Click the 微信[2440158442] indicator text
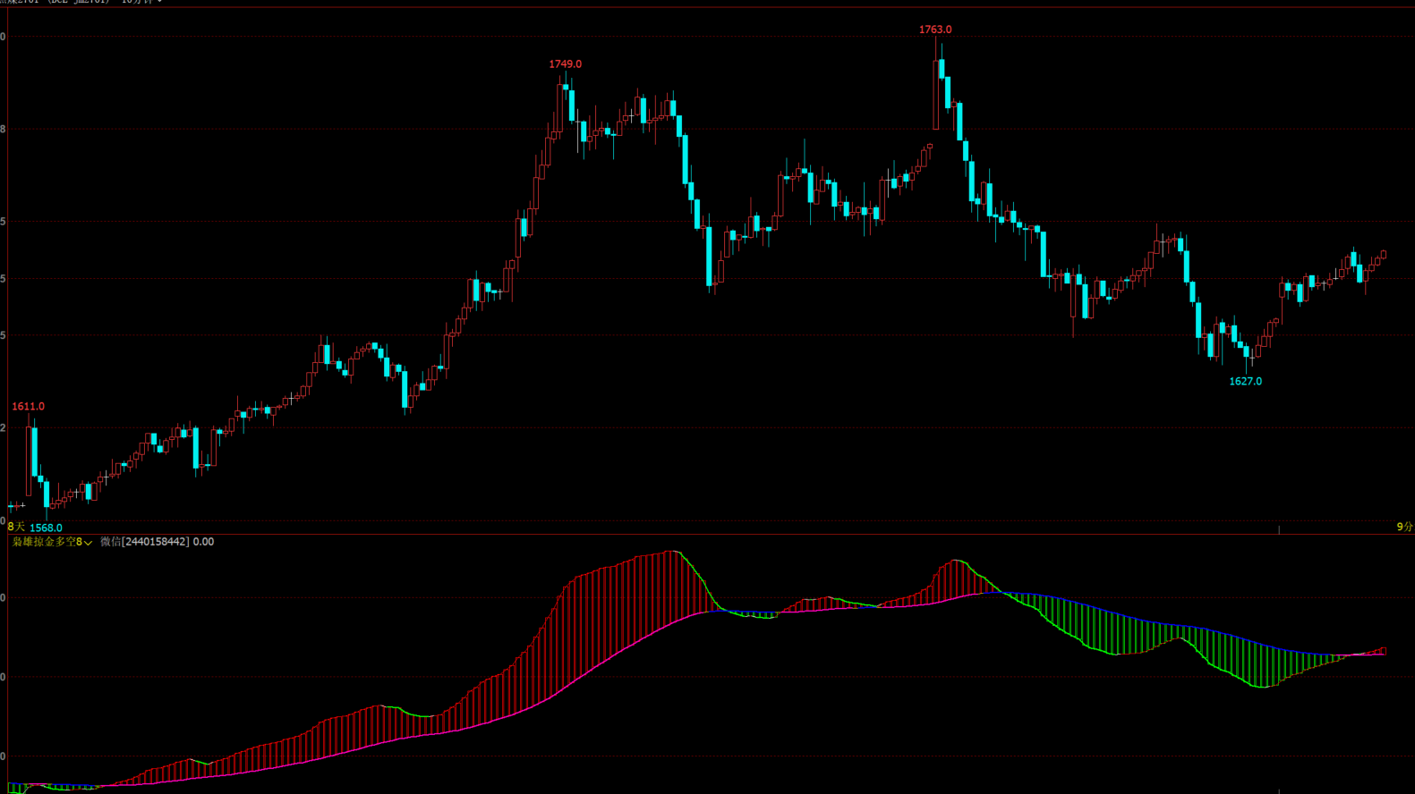The width and height of the screenshot is (1415, 794). (x=145, y=542)
